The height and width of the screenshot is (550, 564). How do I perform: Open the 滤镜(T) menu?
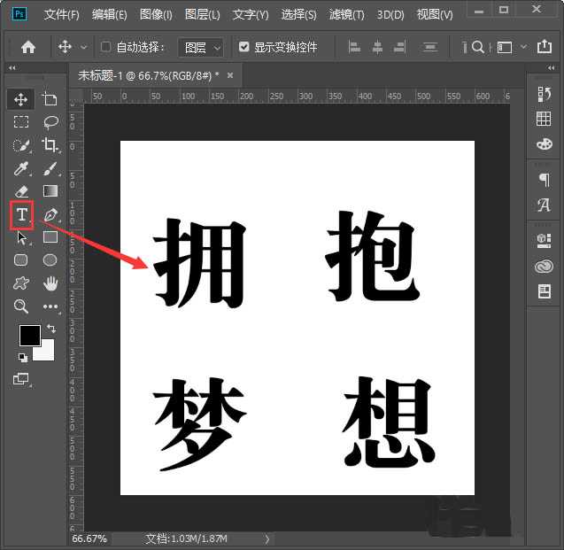pyautogui.click(x=347, y=15)
